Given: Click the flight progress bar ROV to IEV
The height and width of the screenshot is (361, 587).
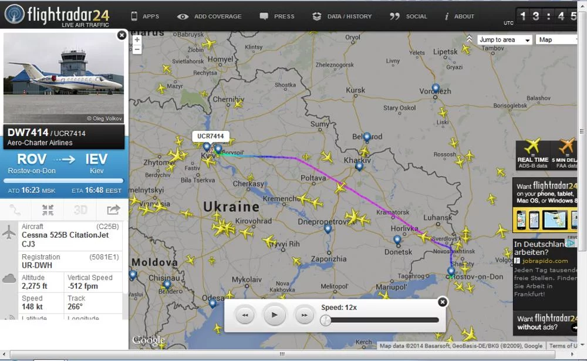Looking at the screenshot, I should pyautogui.click(x=63, y=181).
